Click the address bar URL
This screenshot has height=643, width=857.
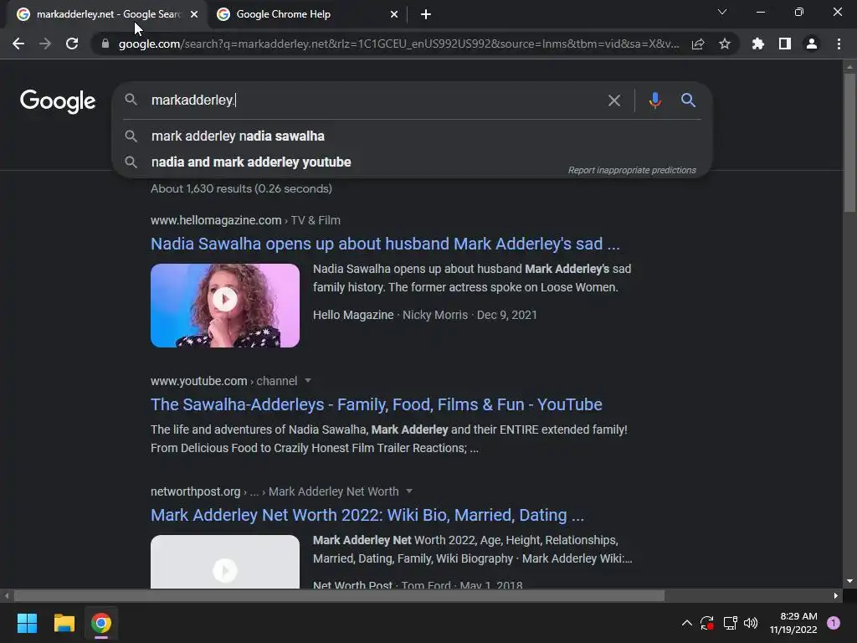coord(399,44)
